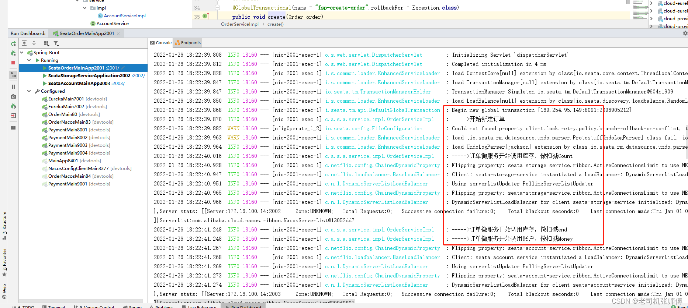Open the Favorites tool window tab

(4, 262)
